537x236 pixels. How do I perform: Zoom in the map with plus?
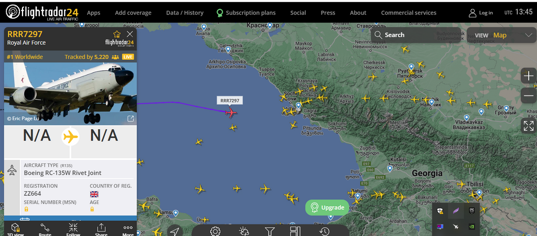point(529,76)
